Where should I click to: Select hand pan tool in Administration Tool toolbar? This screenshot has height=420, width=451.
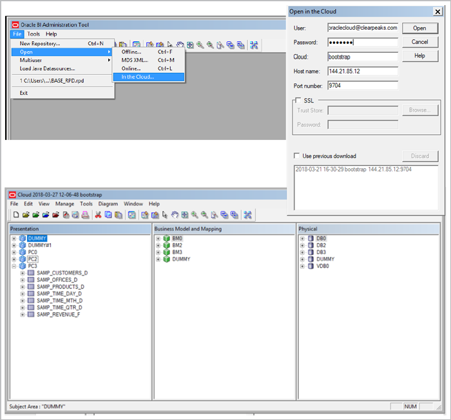click(x=180, y=45)
